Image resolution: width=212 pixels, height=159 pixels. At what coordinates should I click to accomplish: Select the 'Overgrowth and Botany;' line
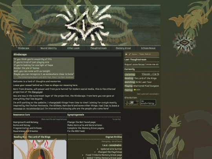pyautogui.click(x=26, y=122)
